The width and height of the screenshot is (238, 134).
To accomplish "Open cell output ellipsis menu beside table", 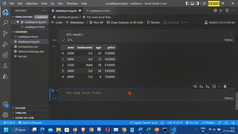I will 54,46.
